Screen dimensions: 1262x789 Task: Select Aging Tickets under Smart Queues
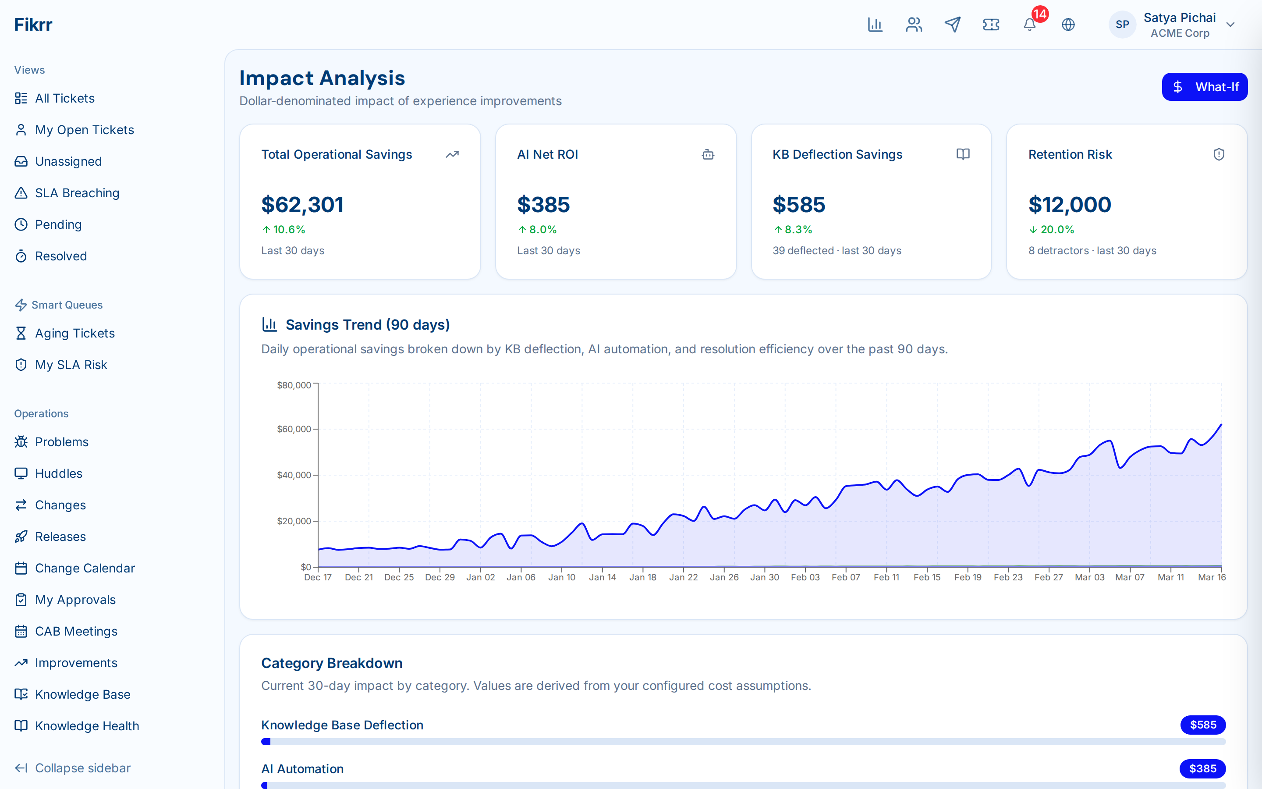tap(74, 333)
